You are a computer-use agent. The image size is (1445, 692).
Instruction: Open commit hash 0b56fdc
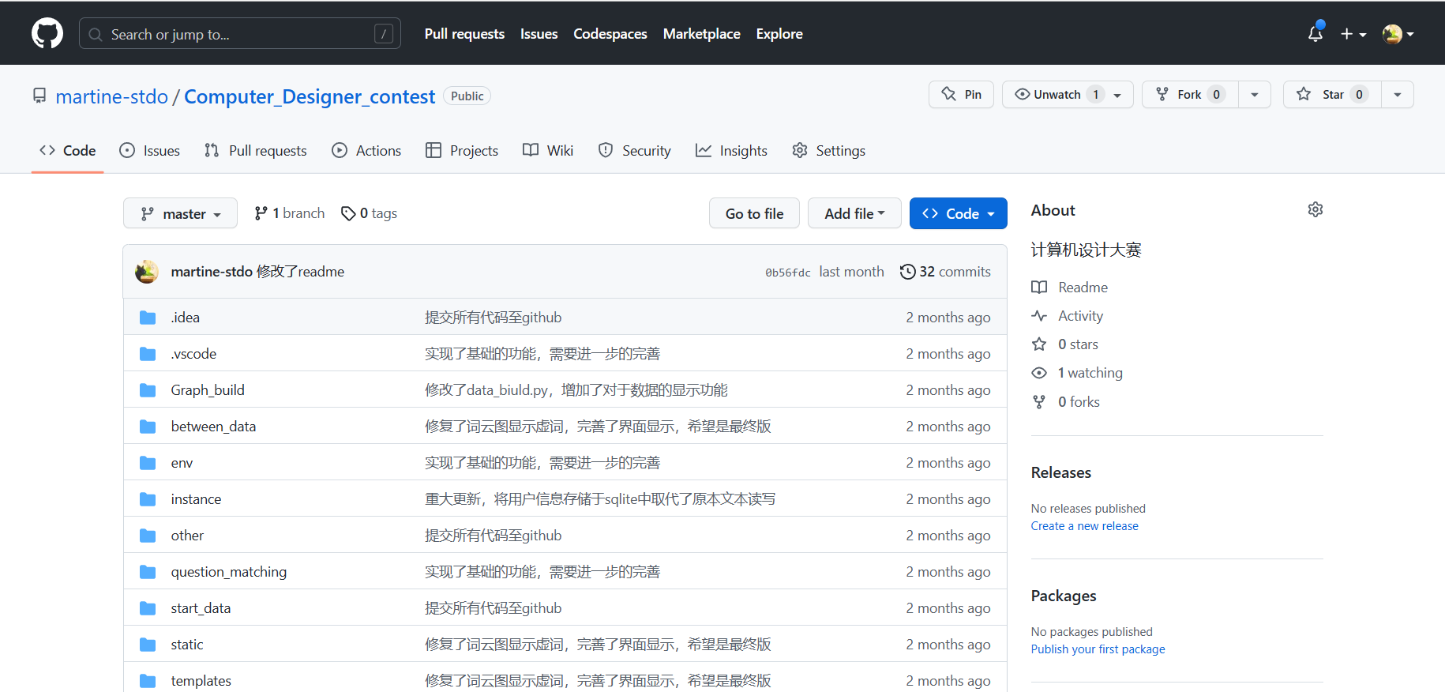pyautogui.click(x=787, y=273)
